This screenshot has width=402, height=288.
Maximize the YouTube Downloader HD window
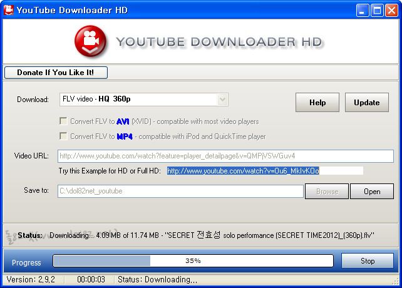click(377, 11)
